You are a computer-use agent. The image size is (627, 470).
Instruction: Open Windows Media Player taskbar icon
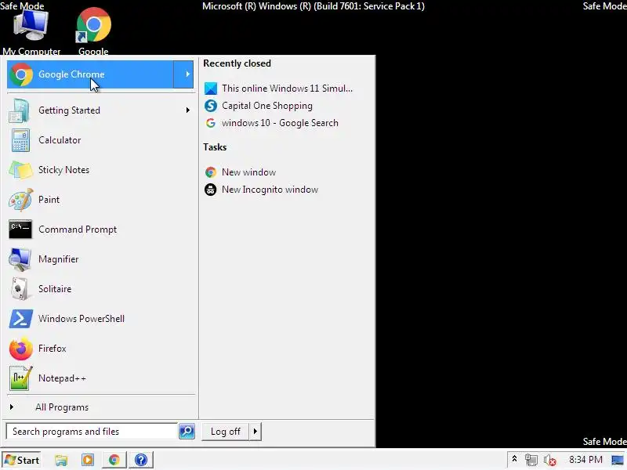coord(88,461)
